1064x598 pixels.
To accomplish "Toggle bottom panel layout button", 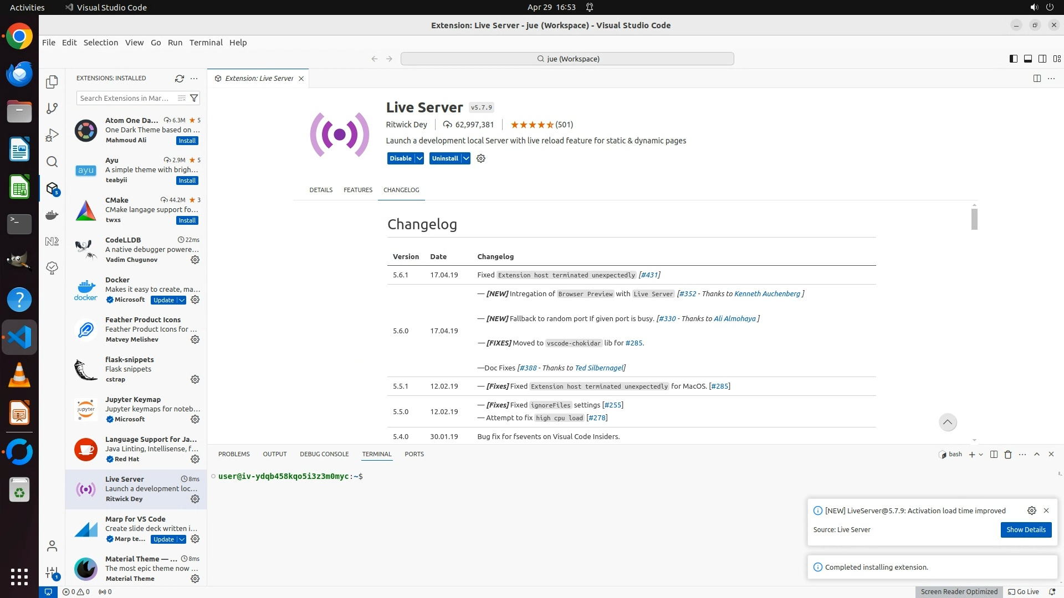I will [x=1027, y=59].
